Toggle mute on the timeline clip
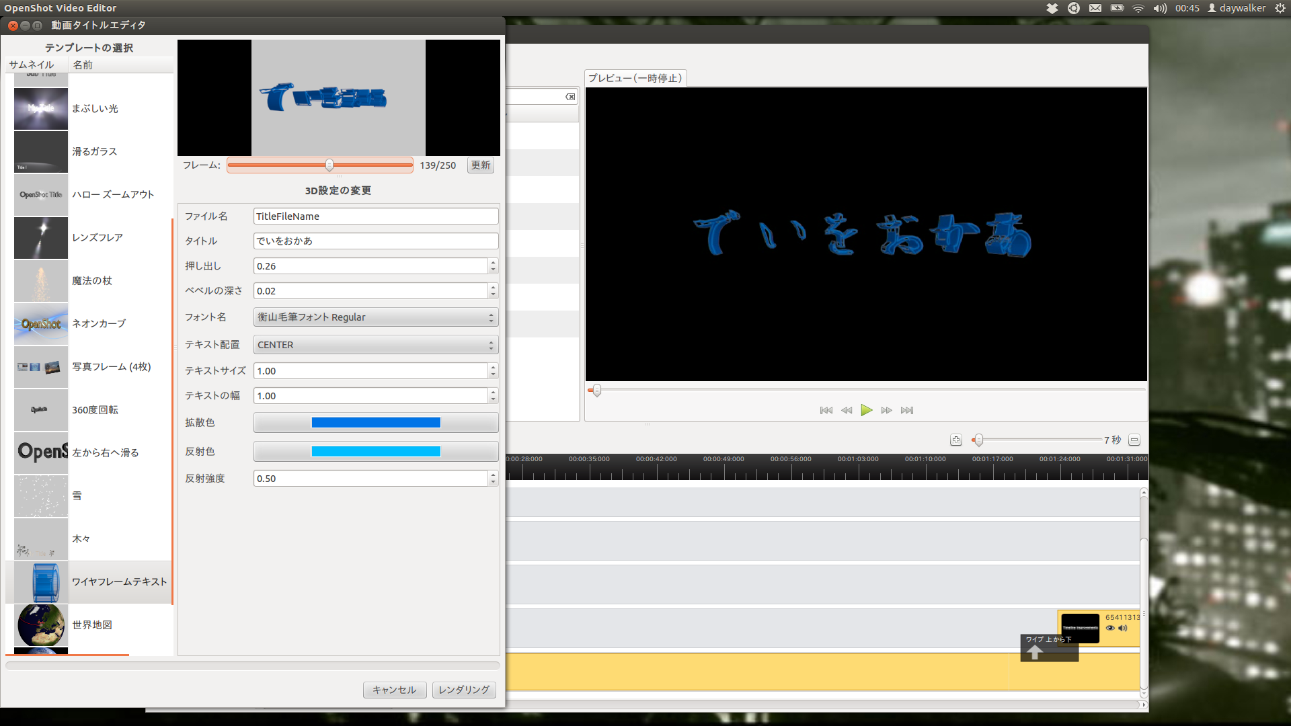Viewport: 1291px width, 726px height. point(1122,628)
